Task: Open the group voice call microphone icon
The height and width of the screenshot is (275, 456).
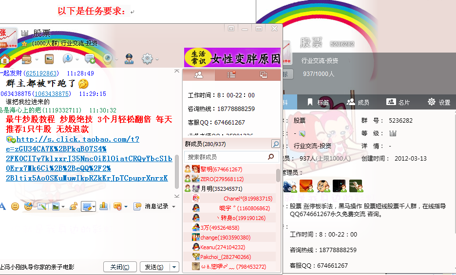Action: [x=67, y=59]
